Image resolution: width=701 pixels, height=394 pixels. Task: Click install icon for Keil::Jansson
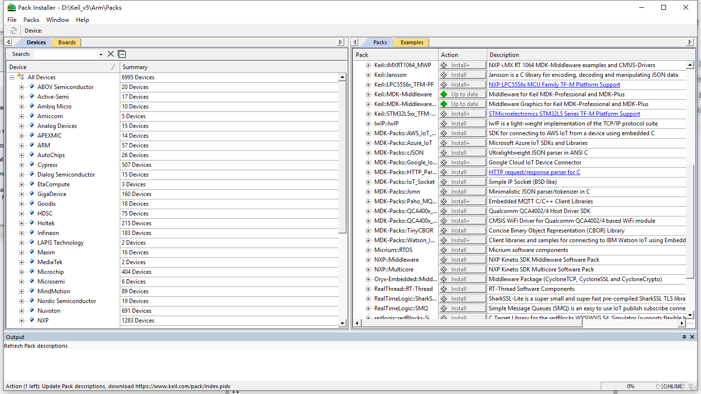click(443, 75)
